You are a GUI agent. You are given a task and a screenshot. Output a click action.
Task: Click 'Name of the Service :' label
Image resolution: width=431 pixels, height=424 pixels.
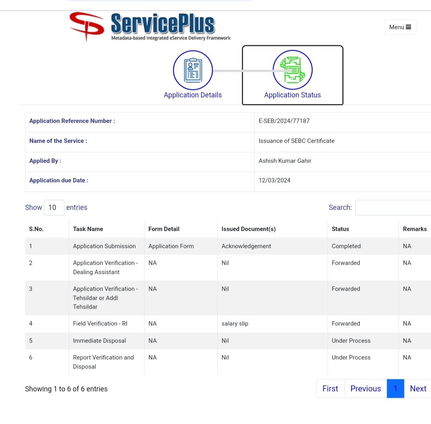pyautogui.click(x=58, y=141)
